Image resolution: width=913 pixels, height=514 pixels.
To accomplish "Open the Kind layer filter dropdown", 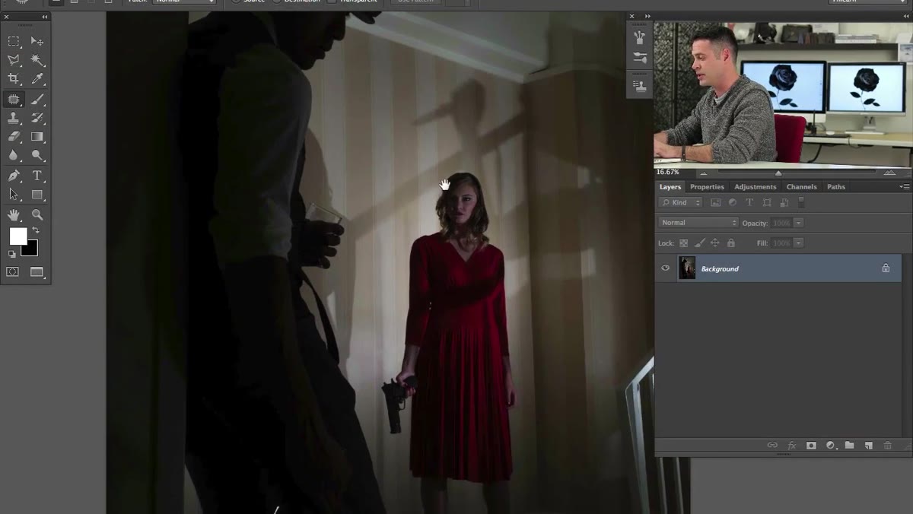I will point(680,202).
